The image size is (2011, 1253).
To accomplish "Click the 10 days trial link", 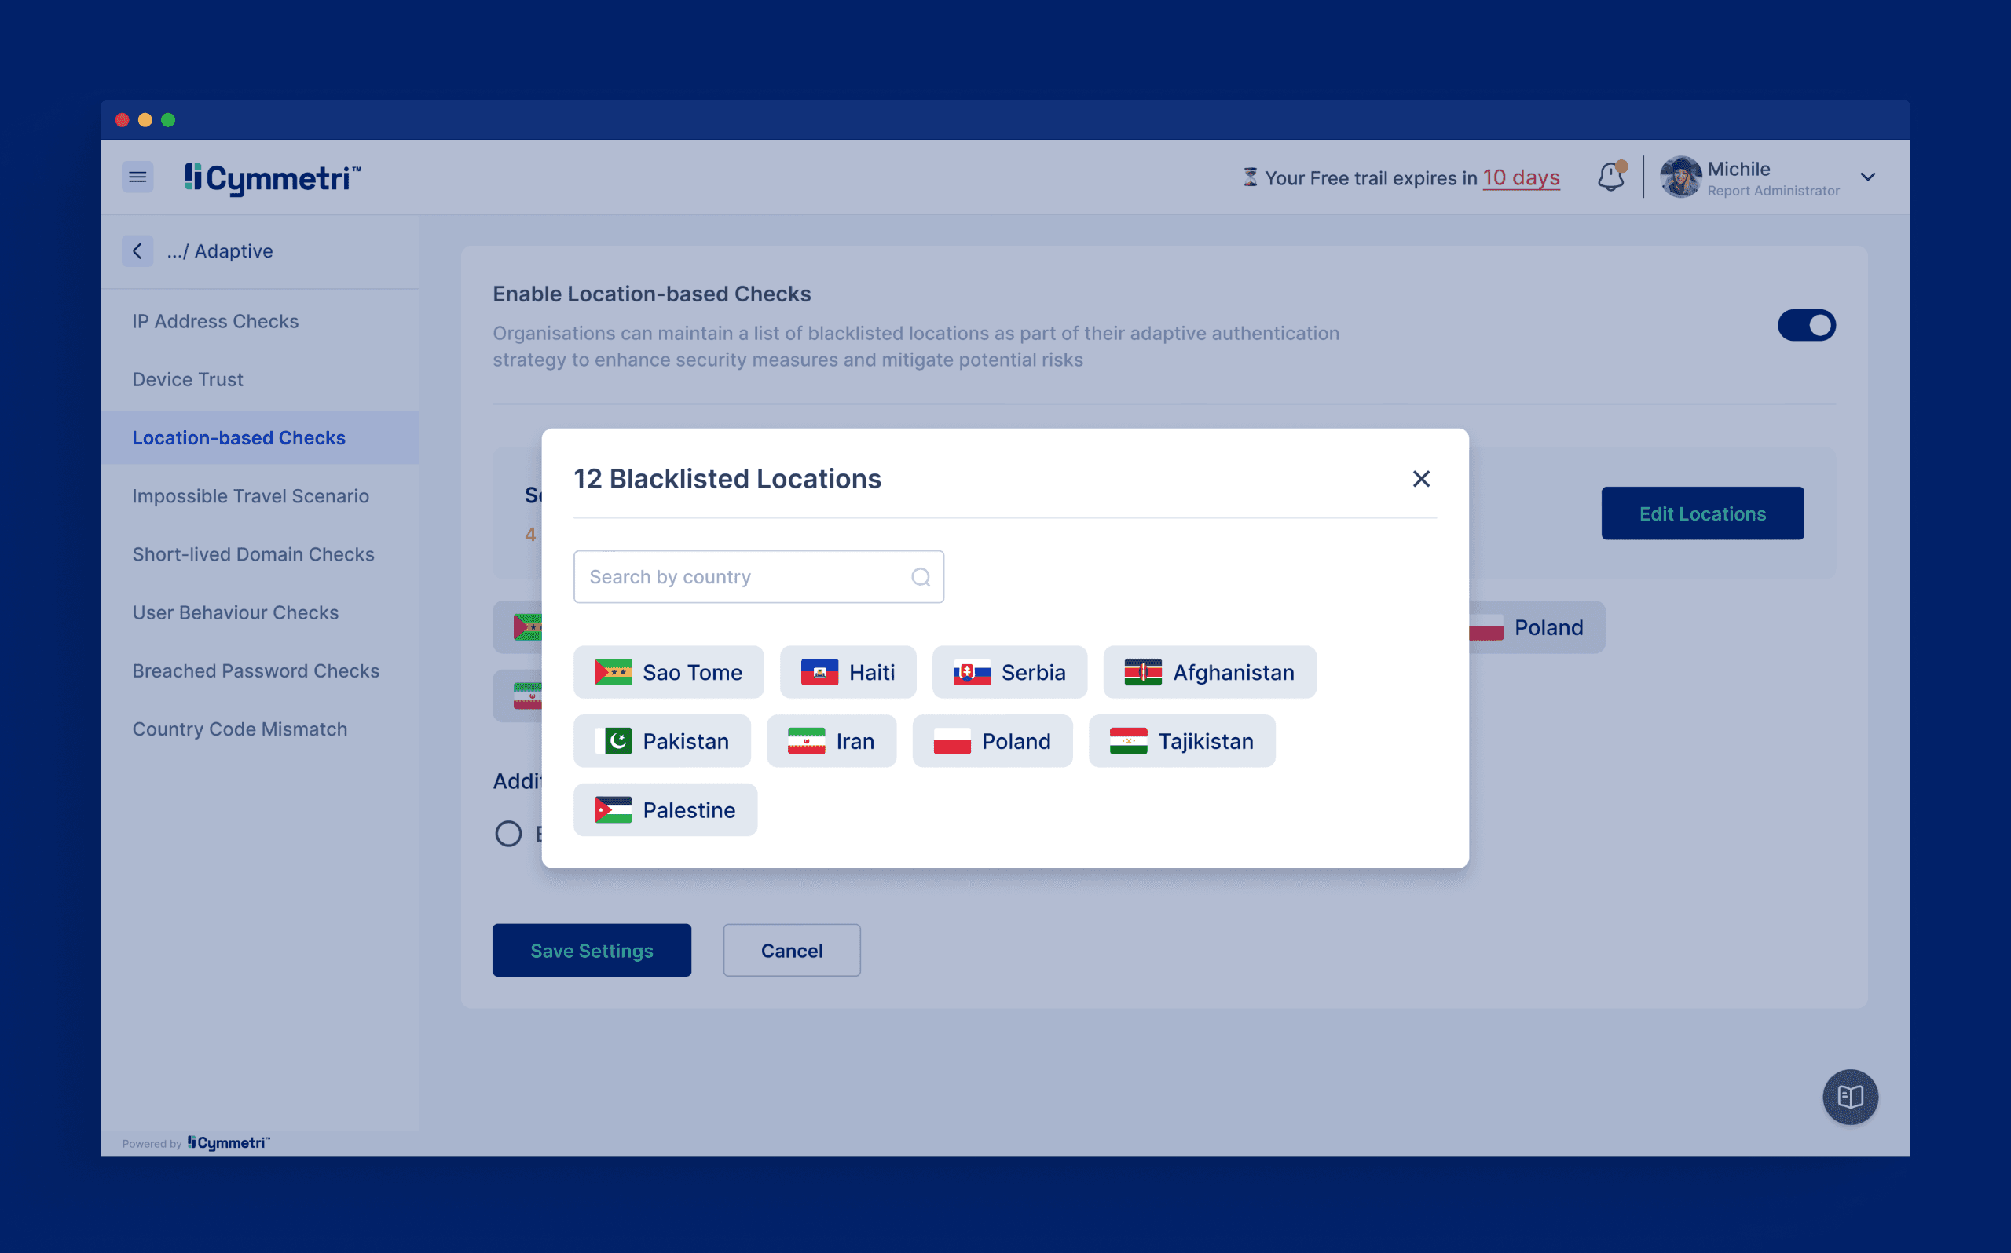I will (x=1520, y=177).
